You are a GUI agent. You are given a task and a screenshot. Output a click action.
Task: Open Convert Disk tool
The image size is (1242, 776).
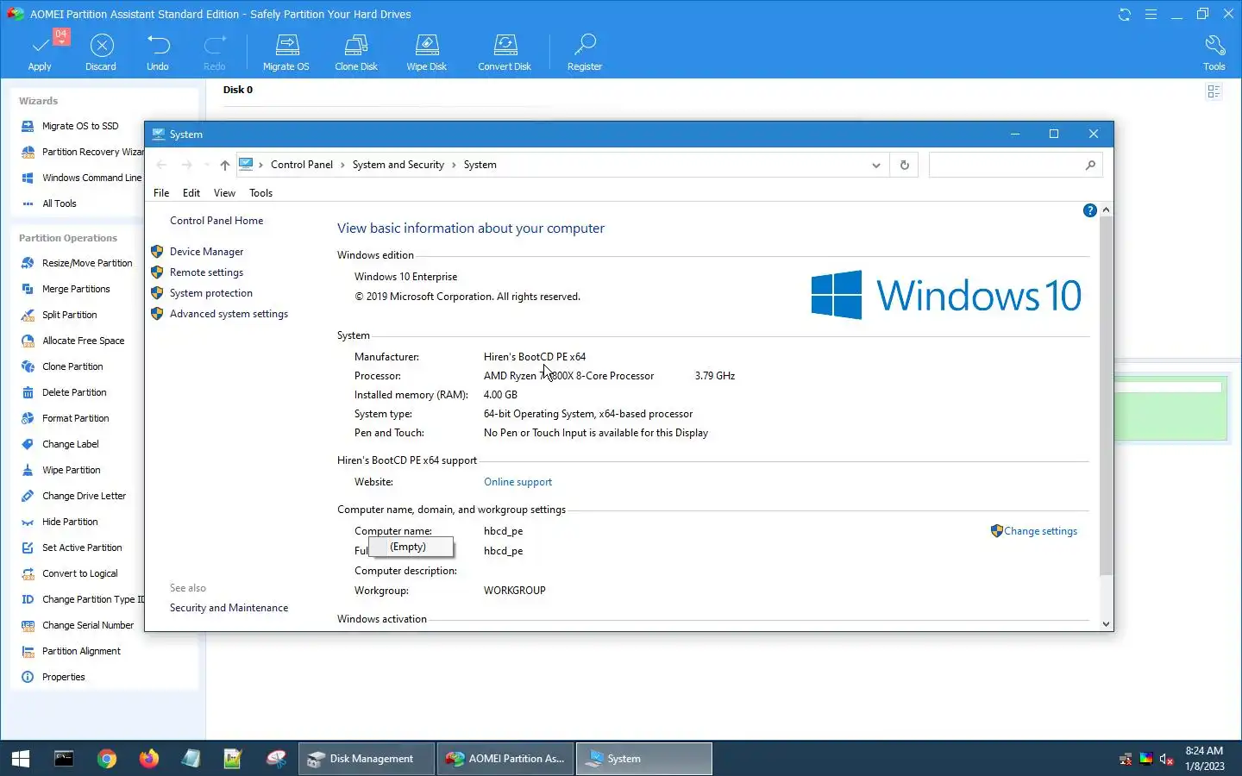point(505,52)
